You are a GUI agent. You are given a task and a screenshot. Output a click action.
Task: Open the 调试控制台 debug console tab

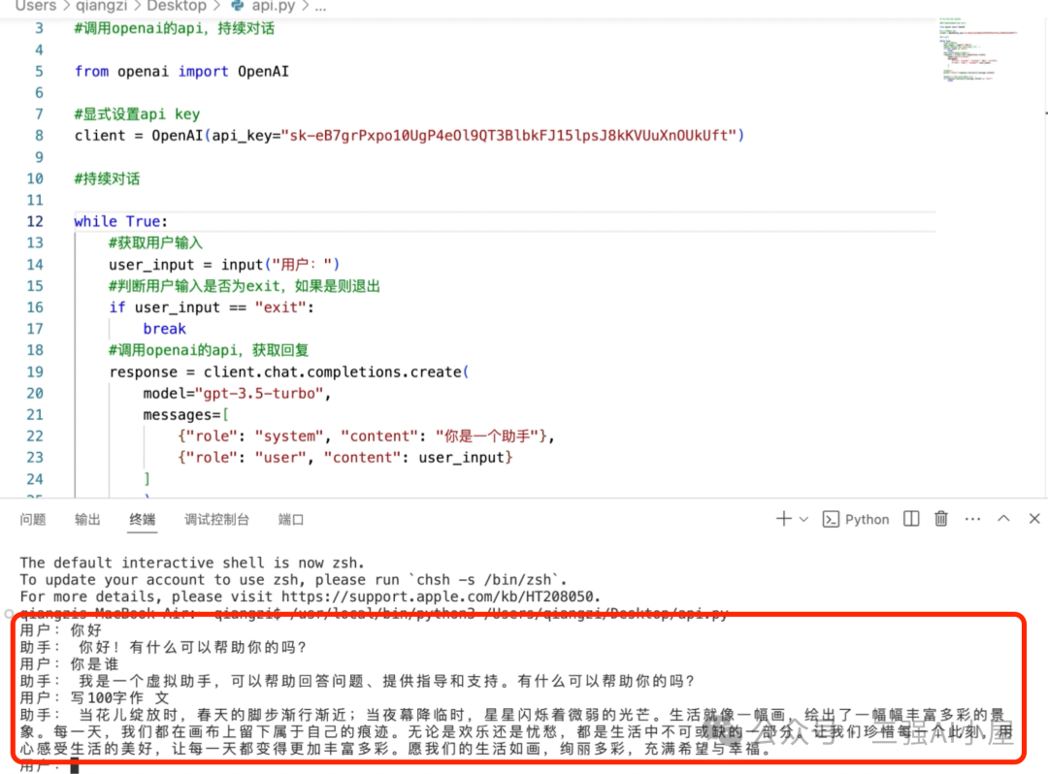click(216, 520)
